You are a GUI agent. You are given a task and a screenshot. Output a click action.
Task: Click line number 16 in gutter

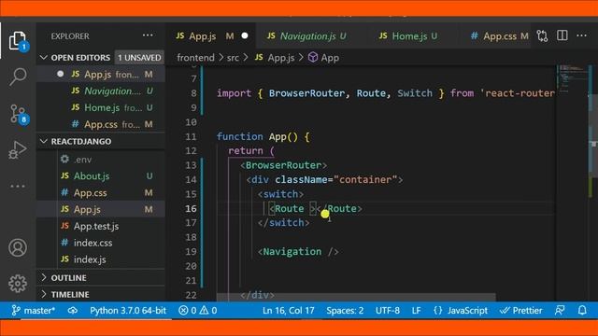pos(191,208)
